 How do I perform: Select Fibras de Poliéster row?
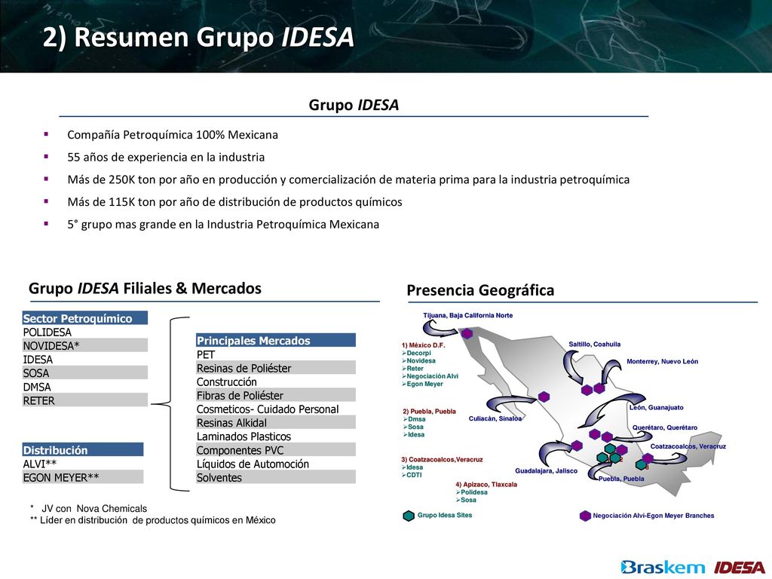[276, 395]
